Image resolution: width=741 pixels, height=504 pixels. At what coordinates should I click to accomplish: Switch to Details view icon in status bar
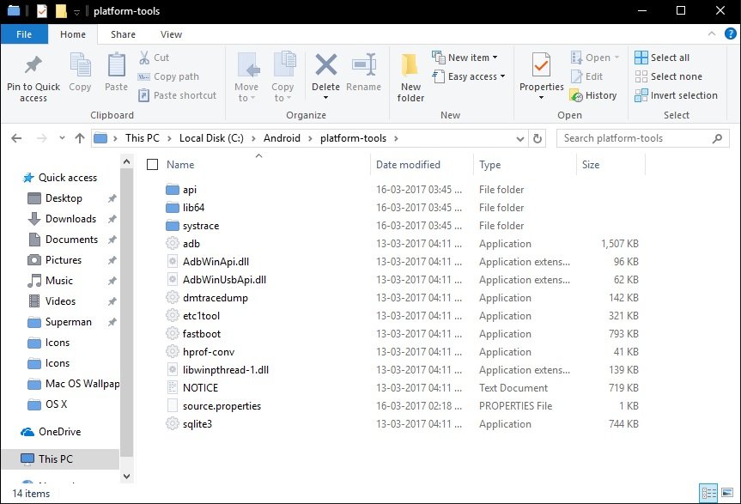(x=708, y=493)
